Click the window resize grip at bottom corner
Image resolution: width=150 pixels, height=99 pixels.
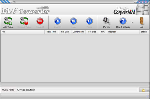147,97
